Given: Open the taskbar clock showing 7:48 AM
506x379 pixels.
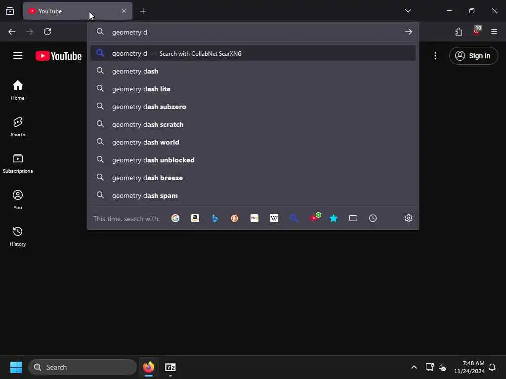Looking at the screenshot, I should coord(469,367).
